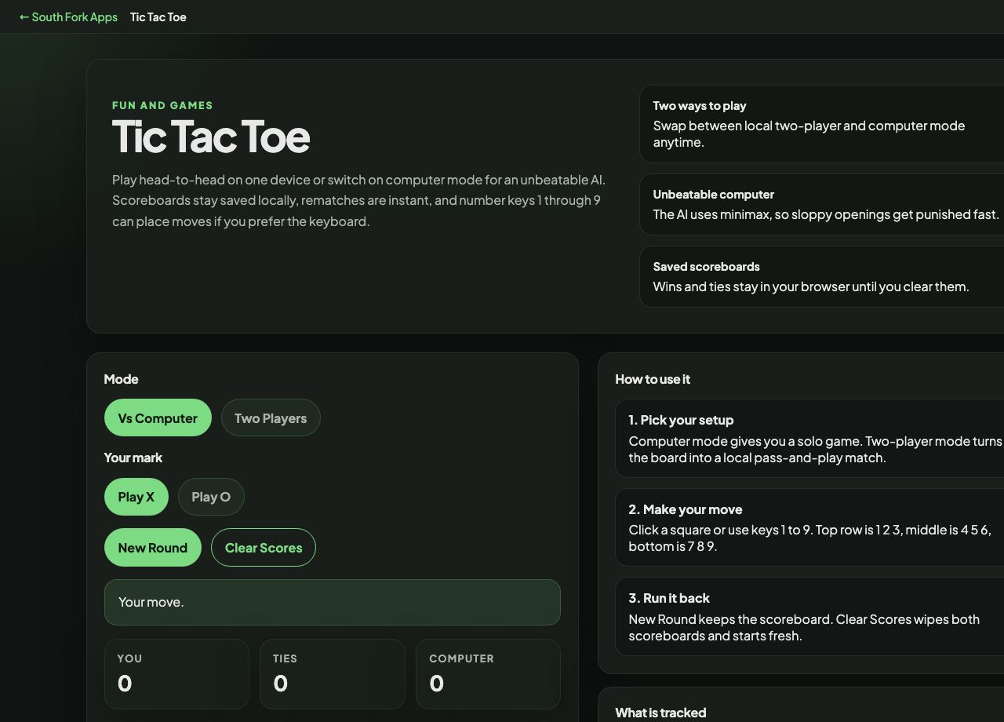Click the TIES score card
The image size is (1004, 722).
tap(333, 674)
